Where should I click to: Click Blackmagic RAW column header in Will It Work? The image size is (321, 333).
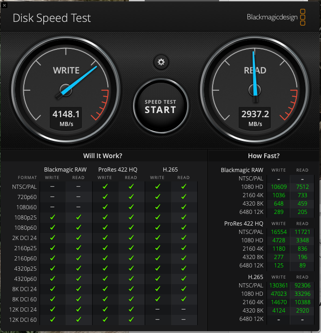coord(65,169)
